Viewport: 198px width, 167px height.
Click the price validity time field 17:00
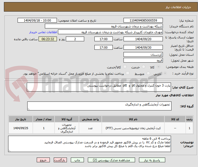(104, 48)
